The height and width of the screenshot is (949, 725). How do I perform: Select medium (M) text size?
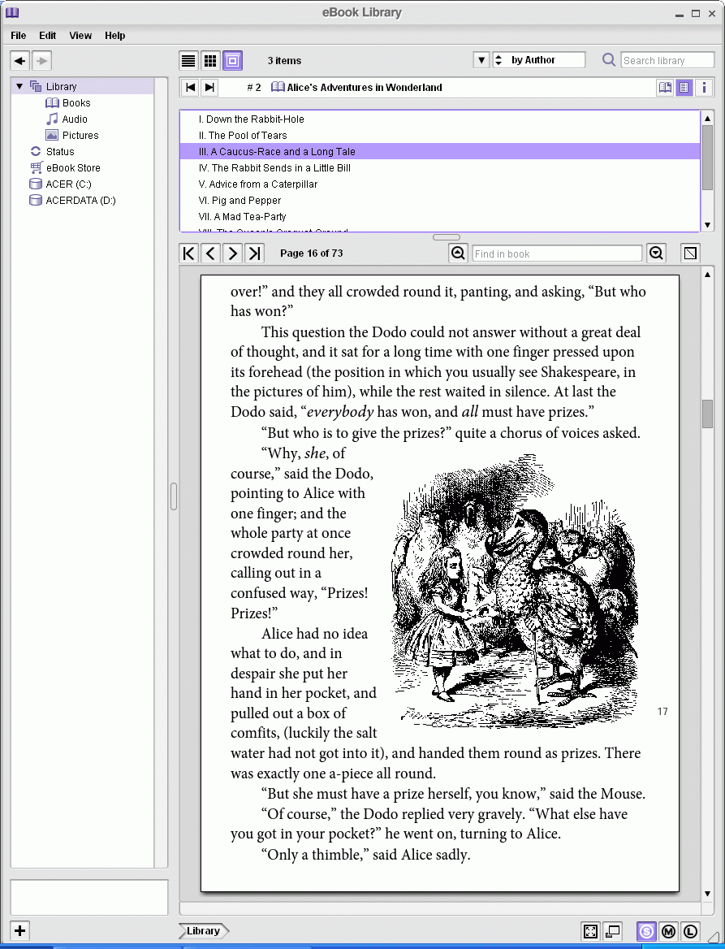coord(668,931)
